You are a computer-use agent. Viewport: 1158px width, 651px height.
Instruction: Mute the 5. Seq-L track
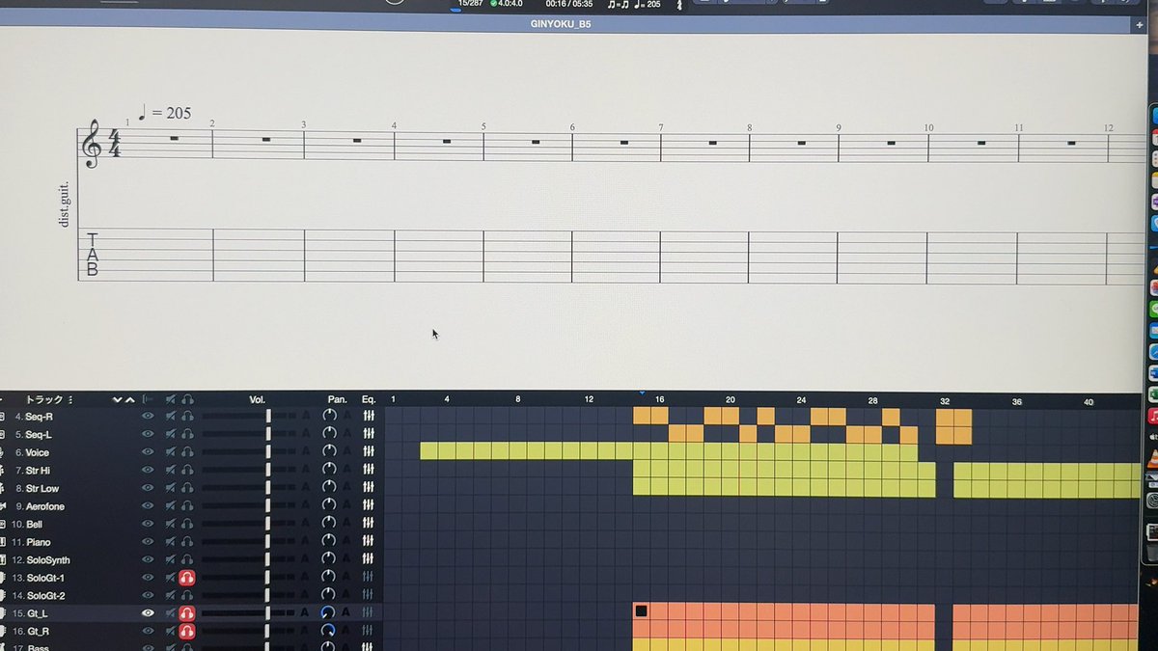[x=170, y=434]
